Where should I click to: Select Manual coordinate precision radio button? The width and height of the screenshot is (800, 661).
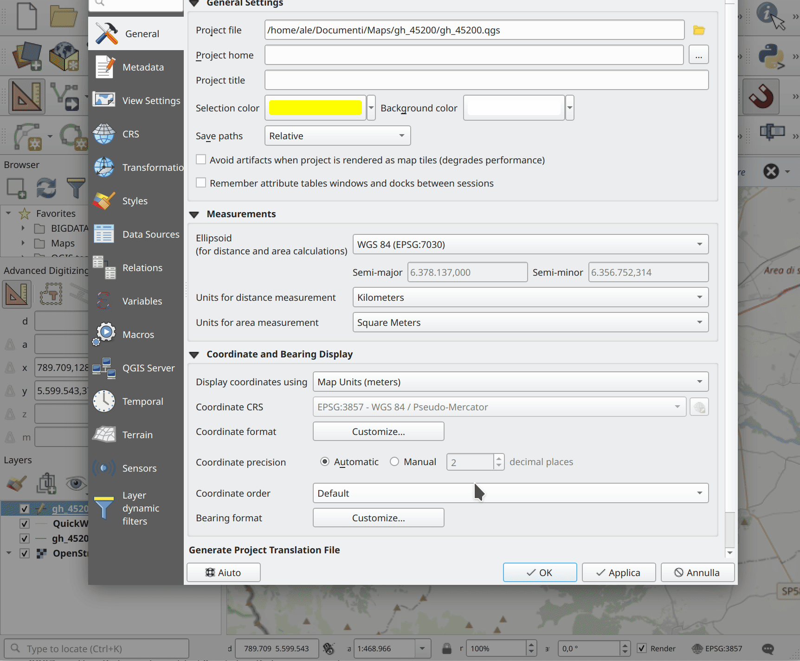click(x=394, y=462)
